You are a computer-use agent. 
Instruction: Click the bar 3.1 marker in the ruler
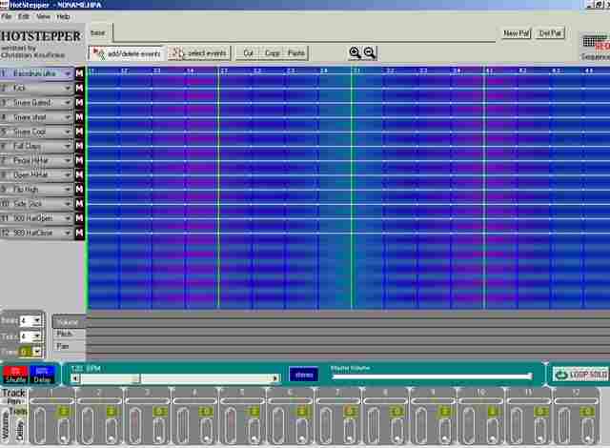[356, 71]
